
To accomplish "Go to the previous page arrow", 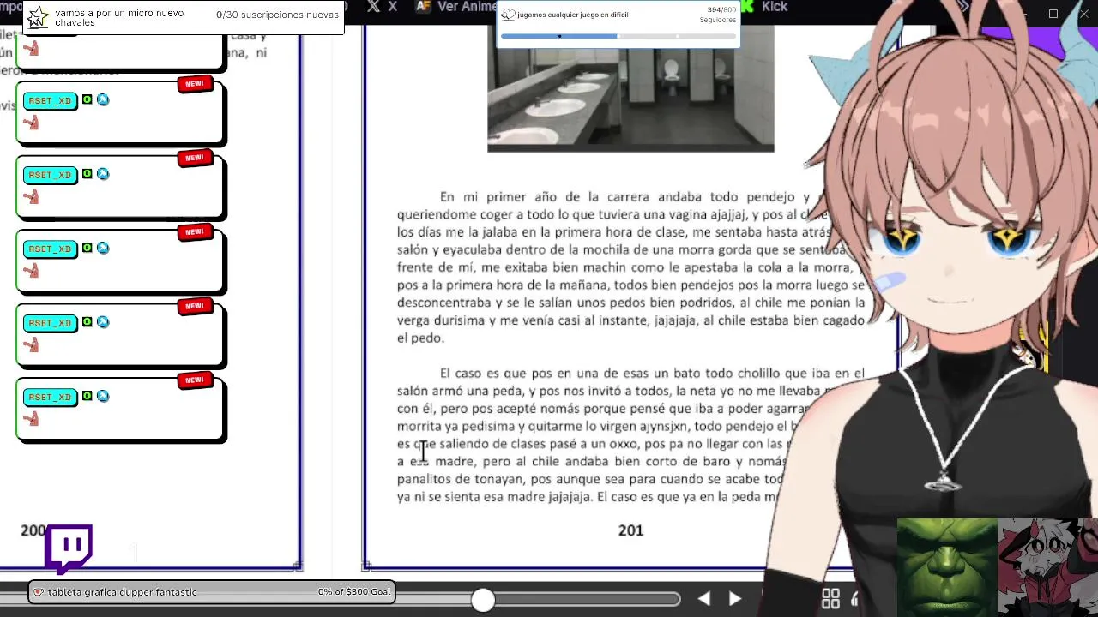I will click(x=703, y=599).
